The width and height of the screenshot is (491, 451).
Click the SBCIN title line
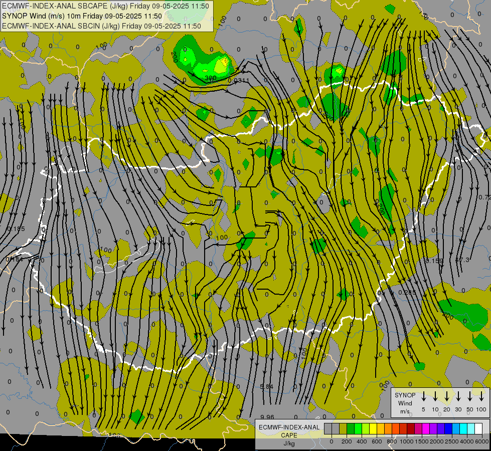tap(101, 26)
